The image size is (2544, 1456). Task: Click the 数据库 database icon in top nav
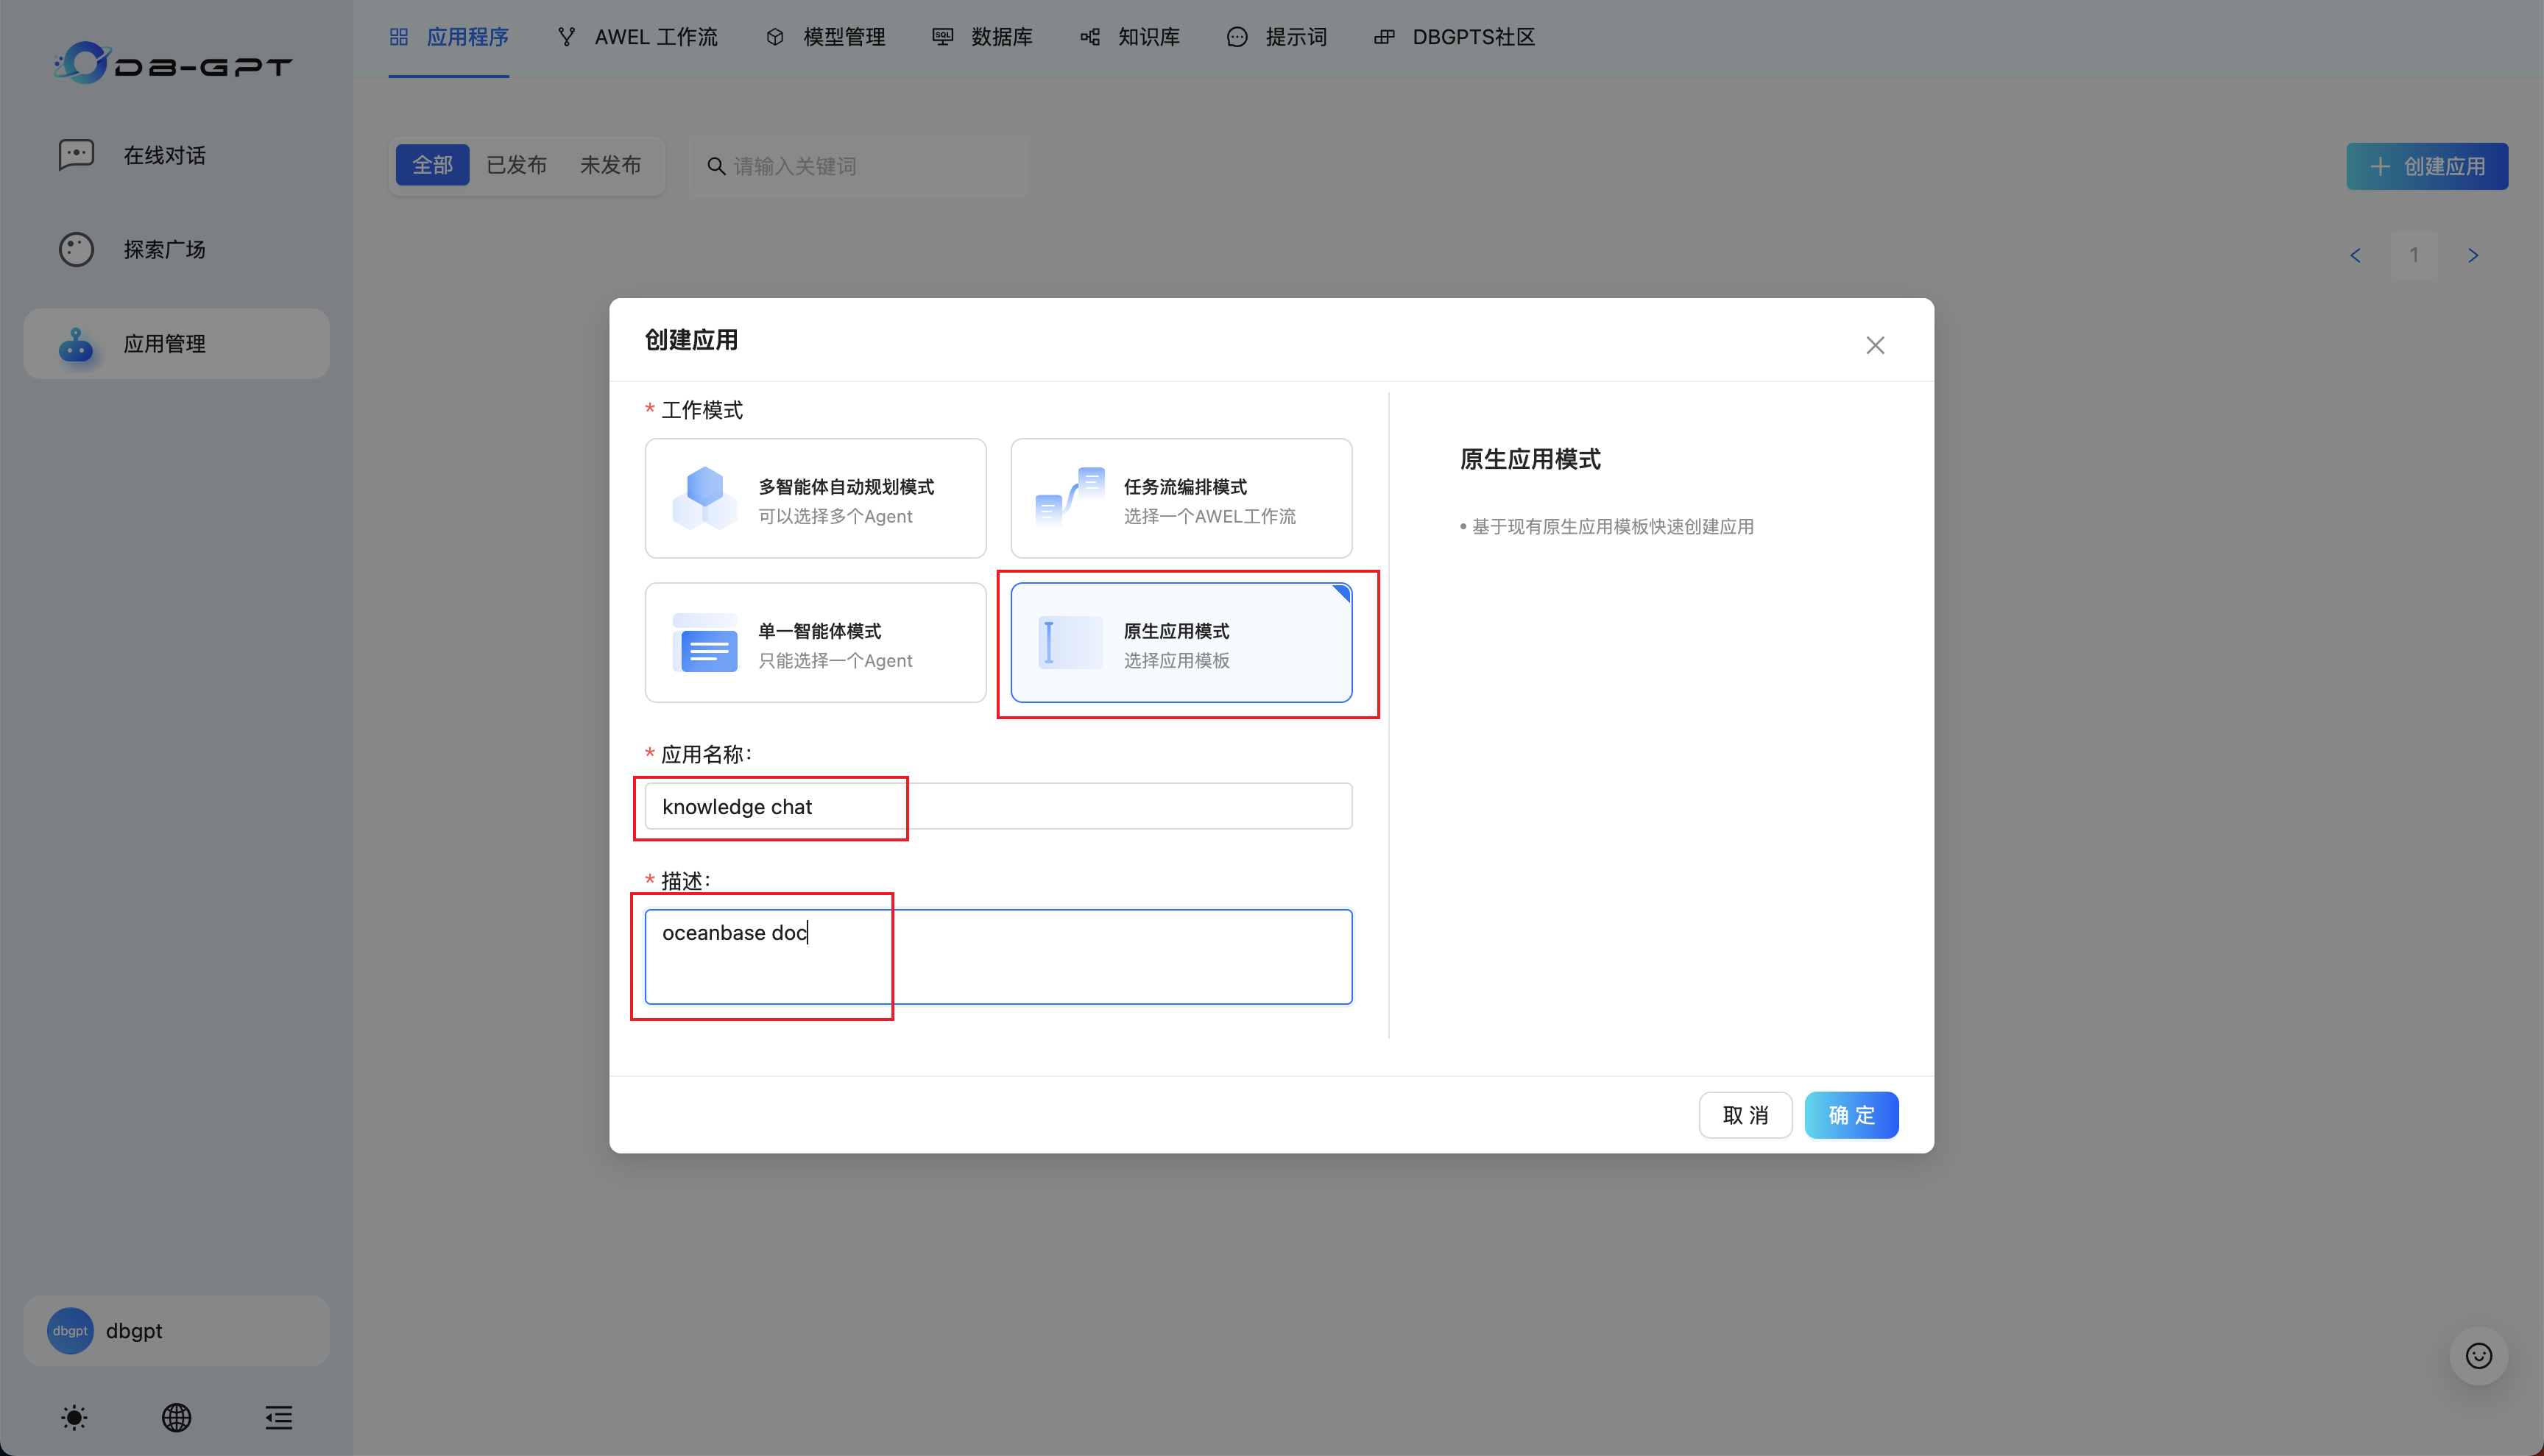(941, 37)
